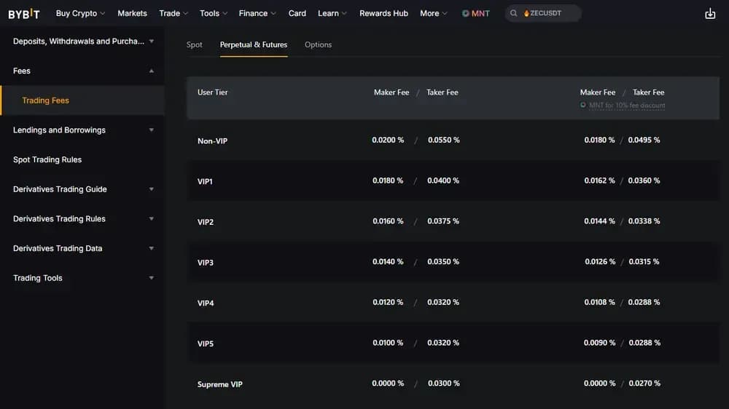Click VIP1 discounted maker fee 0.0162 %
The height and width of the screenshot is (409, 729).
click(599, 180)
